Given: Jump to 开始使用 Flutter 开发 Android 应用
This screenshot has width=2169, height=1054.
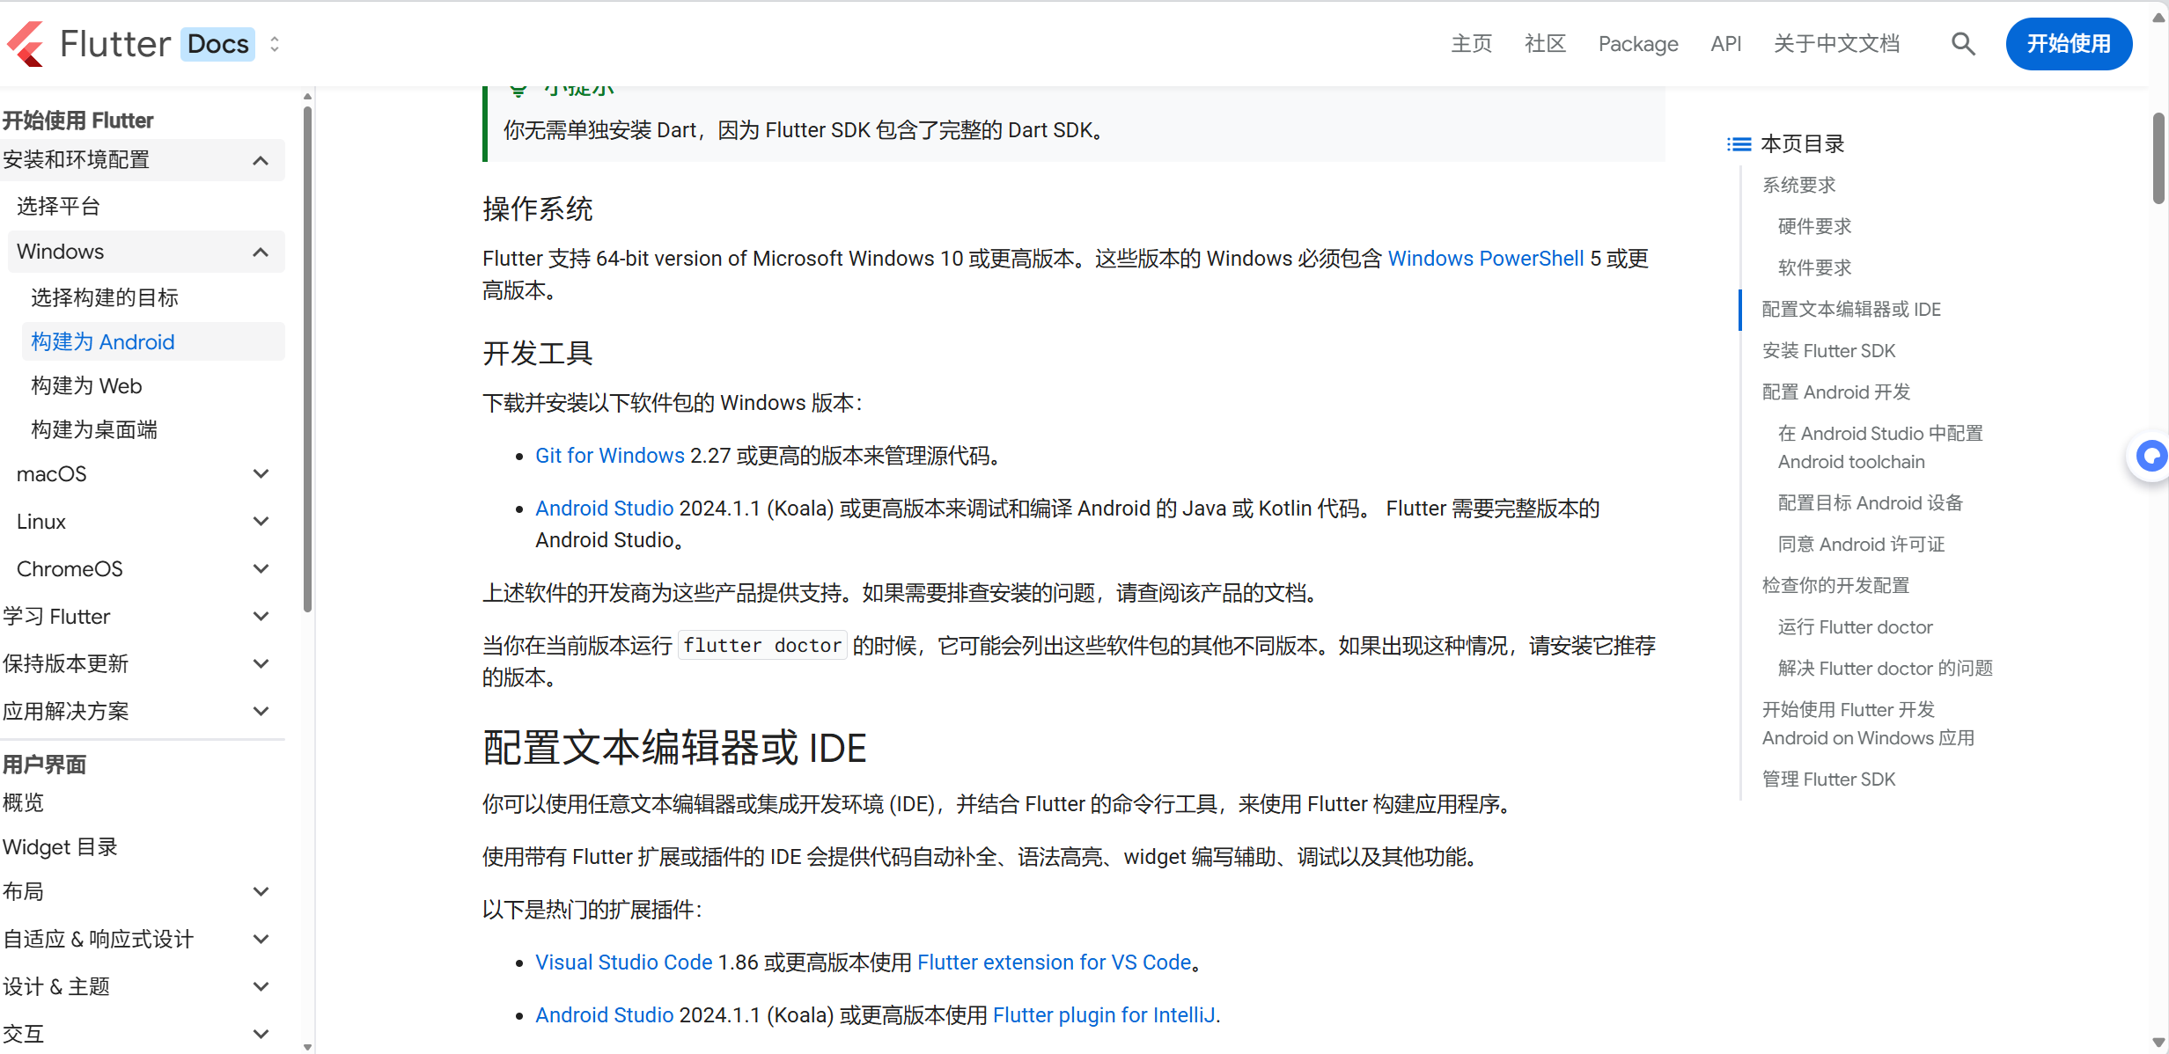Looking at the screenshot, I should (x=1868, y=724).
